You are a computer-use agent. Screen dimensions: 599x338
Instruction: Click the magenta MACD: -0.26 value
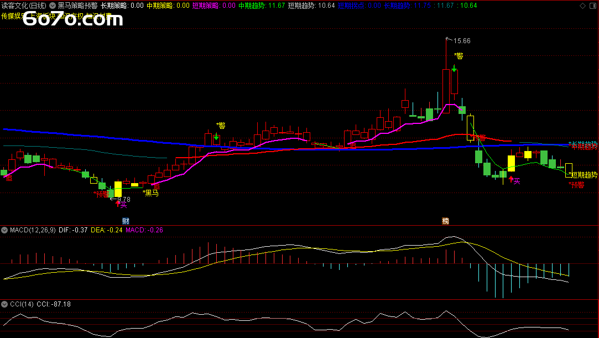144,230
